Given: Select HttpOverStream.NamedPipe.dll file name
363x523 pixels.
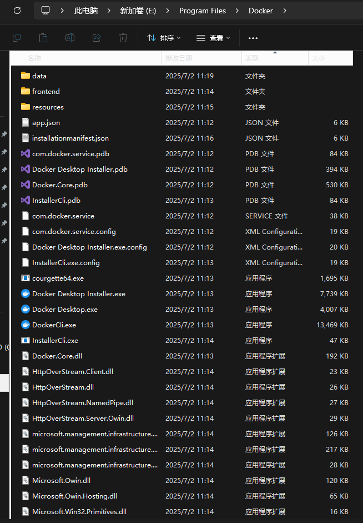Looking at the screenshot, I should coord(83,402).
